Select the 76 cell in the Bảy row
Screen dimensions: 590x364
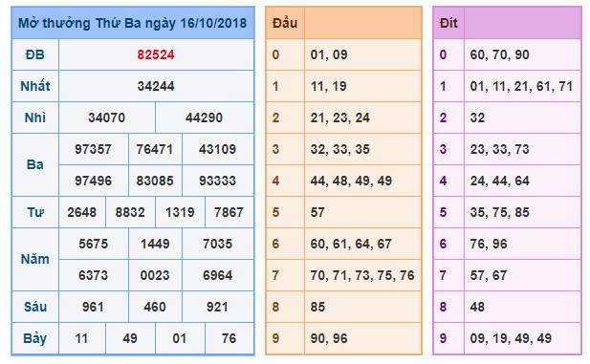click(229, 339)
